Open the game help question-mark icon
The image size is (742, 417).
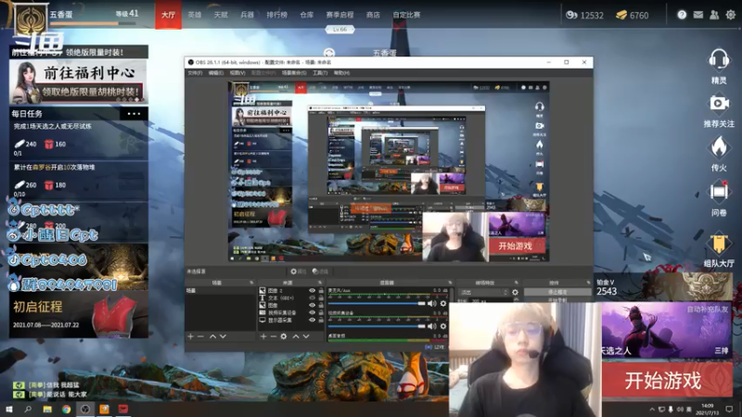point(682,15)
